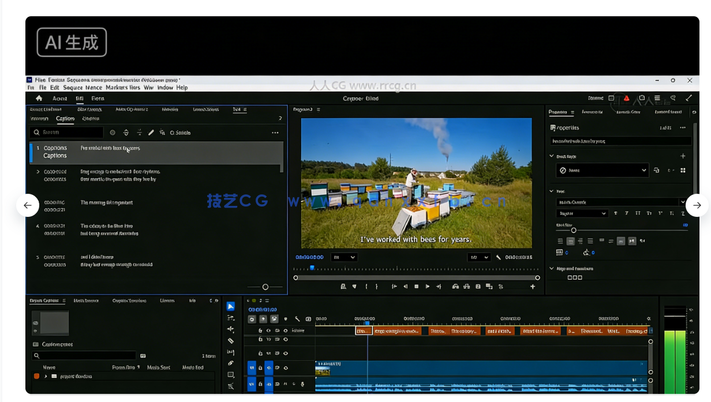Open the playback resolution dropdown in Program monitor

coord(478,257)
